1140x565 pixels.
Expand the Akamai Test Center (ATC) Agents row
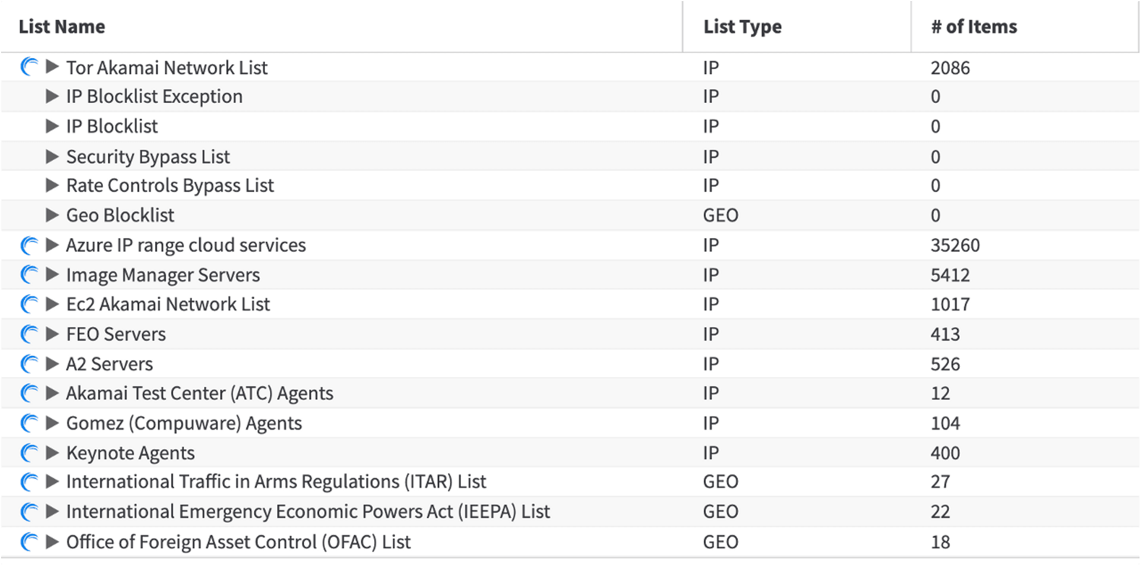52,393
